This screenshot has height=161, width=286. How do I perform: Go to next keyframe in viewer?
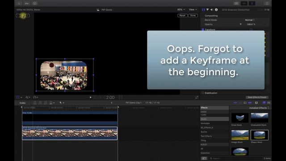tap(27, 16)
